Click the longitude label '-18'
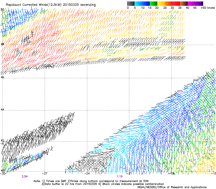 point(172,174)
